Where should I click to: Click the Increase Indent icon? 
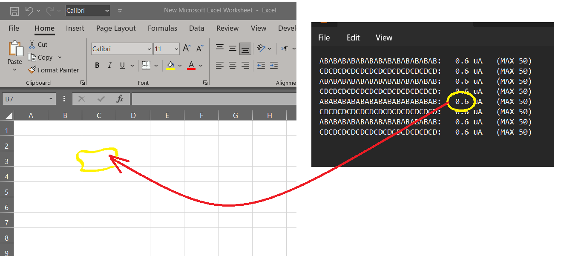point(273,65)
